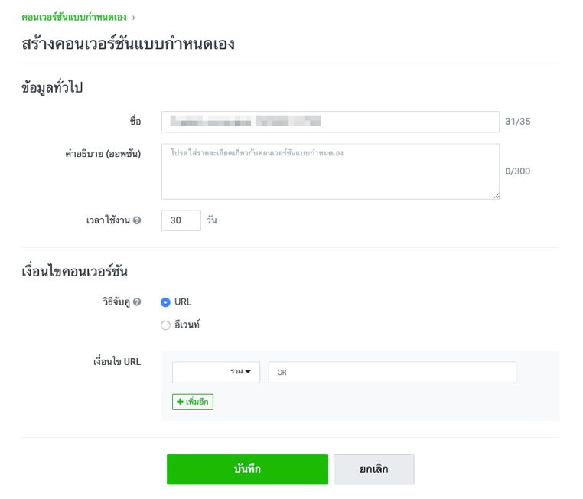Viewport: 583px width, 499px height.
Task: Select the อีเวนท์ radio option
Action: [165, 325]
